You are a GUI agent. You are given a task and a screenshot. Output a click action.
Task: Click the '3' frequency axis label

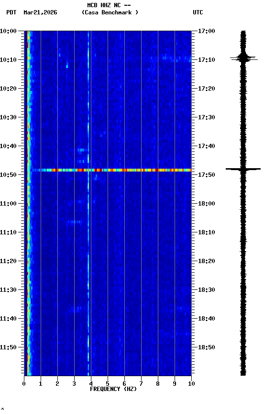point(74,384)
